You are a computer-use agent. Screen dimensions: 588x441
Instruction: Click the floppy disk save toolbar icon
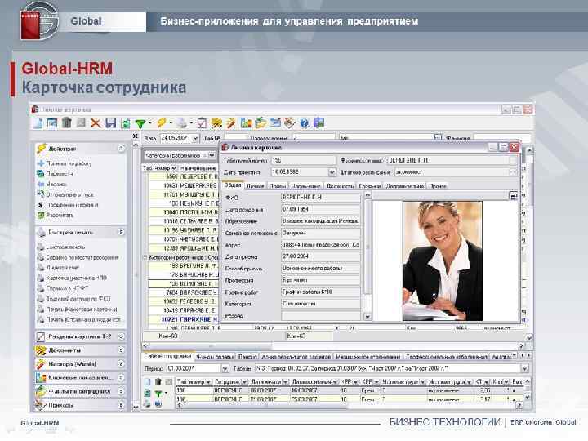[110, 123]
